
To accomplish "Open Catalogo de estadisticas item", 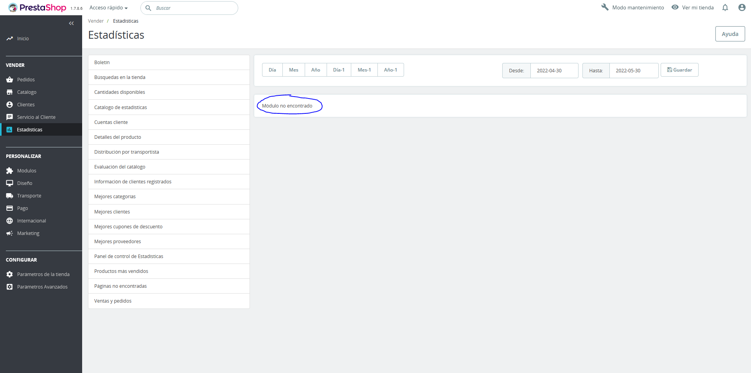I will (x=169, y=108).
